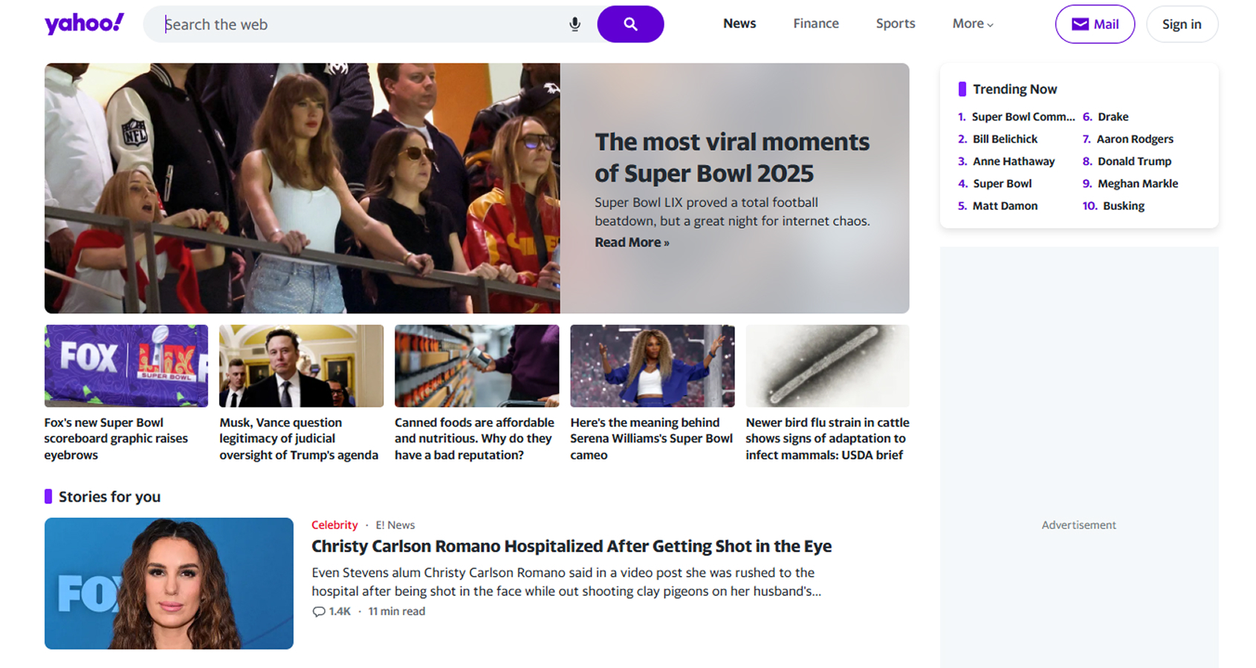Image resolution: width=1256 pixels, height=668 pixels.
Task: Open the News tab
Action: pyautogui.click(x=739, y=24)
